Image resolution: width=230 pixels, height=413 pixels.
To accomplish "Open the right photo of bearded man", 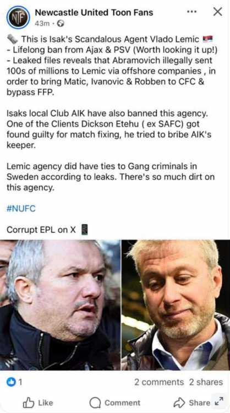I will coord(176,305).
